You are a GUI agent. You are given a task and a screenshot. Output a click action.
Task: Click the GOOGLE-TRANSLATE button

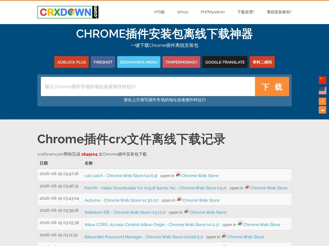pos(225,62)
